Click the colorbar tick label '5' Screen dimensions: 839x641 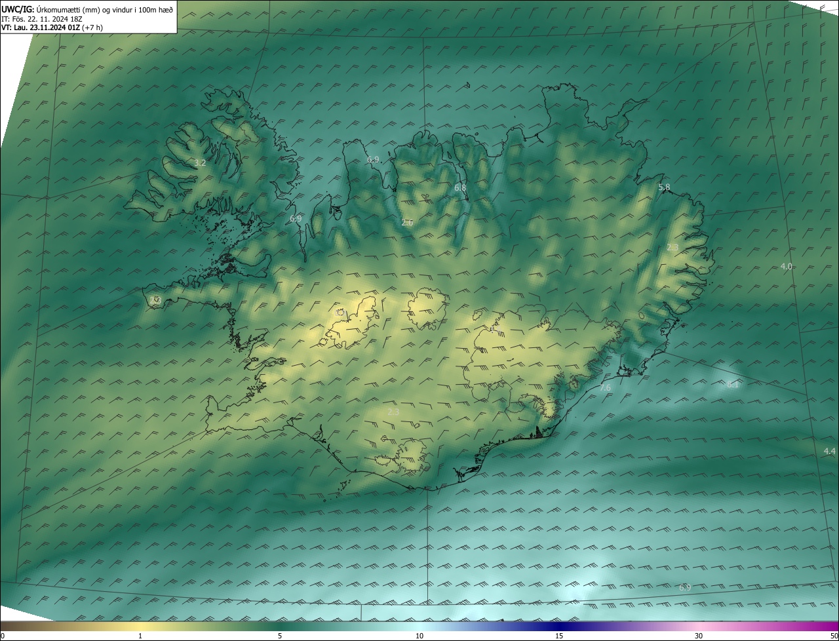click(x=280, y=636)
